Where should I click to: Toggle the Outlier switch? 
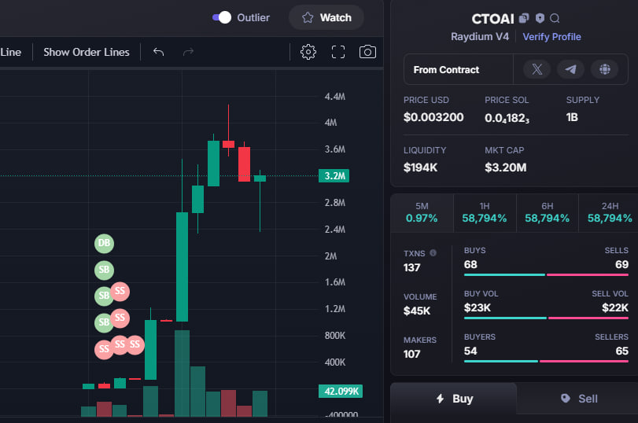point(222,17)
